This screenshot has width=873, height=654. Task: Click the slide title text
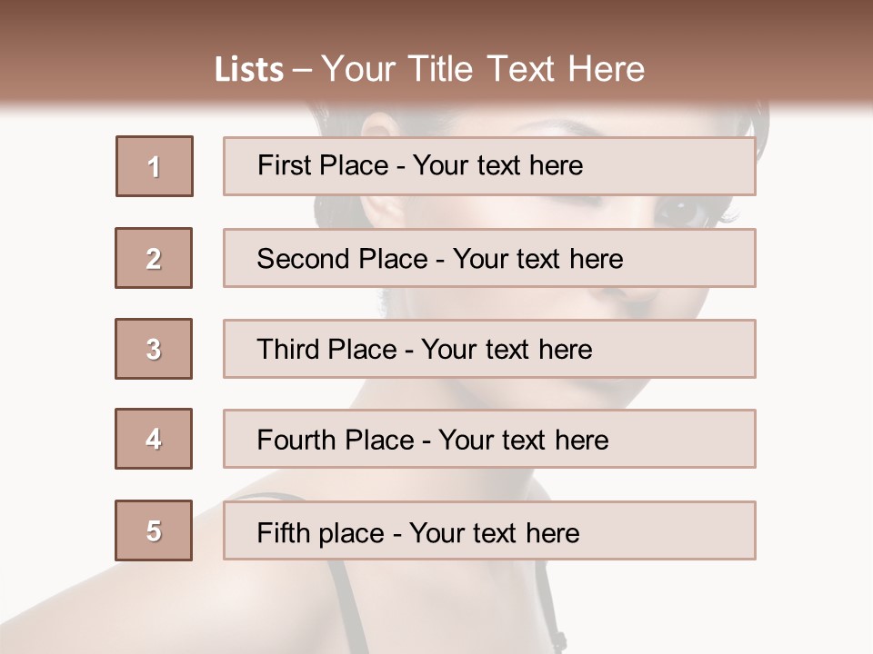429,69
